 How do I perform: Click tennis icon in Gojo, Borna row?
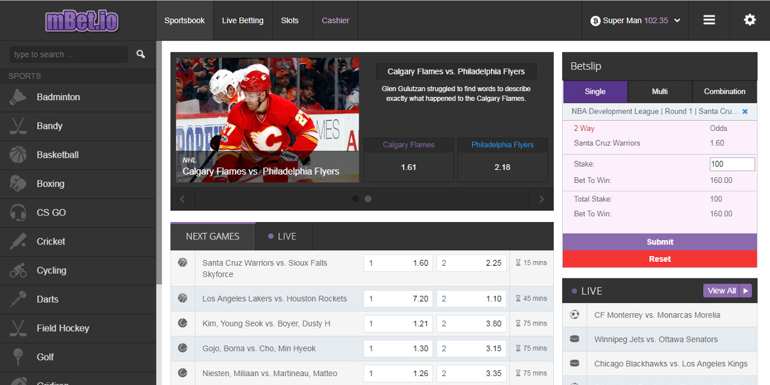(182, 348)
